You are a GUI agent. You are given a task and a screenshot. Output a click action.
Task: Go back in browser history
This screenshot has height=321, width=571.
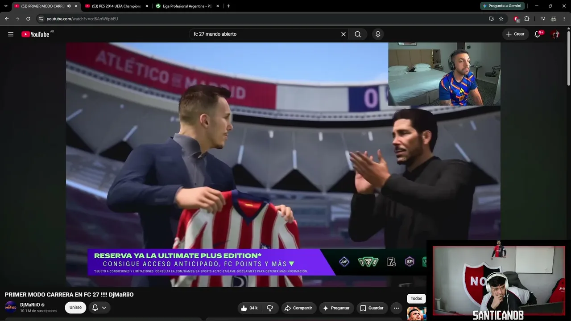point(7,19)
